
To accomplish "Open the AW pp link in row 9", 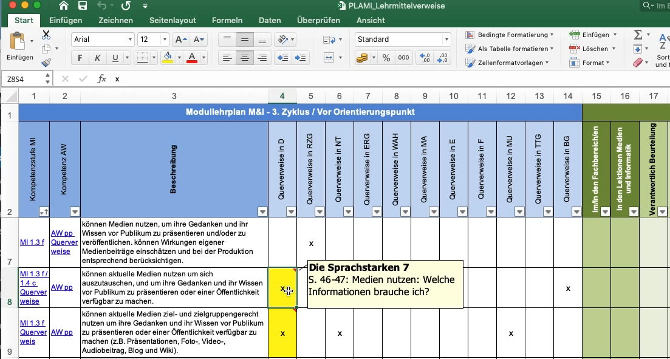I will tap(62, 332).
